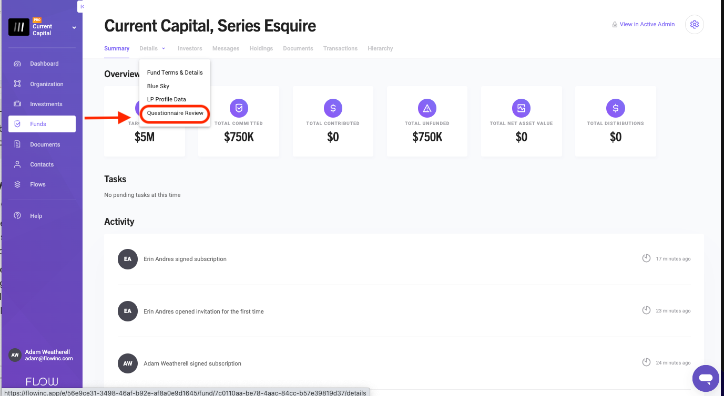Open the chat support bubble icon
The width and height of the screenshot is (724, 396).
pos(706,378)
